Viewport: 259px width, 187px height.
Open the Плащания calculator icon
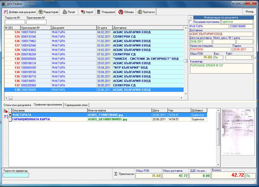pyautogui.click(x=99, y=12)
